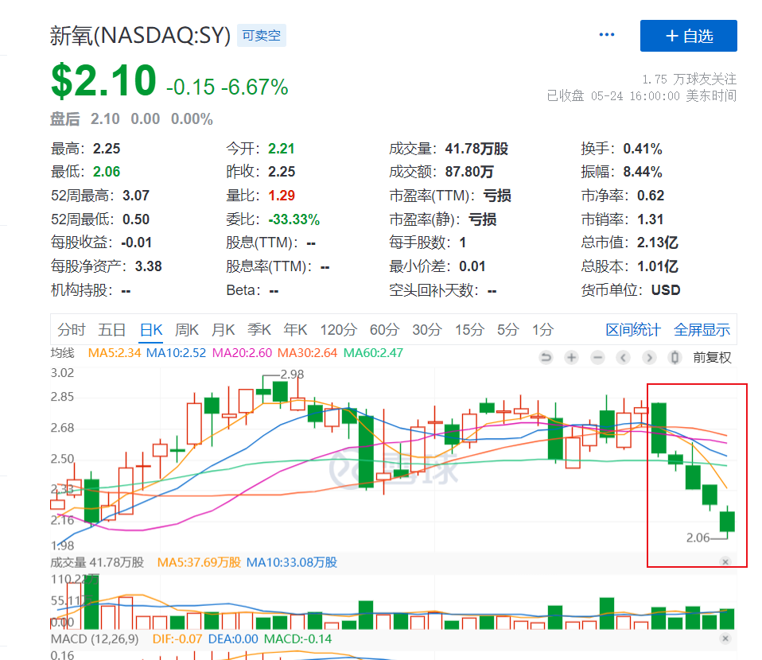The width and height of the screenshot is (762, 660).
Task: Click the MA5:2.34 moving average label
Action: (x=115, y=353)
